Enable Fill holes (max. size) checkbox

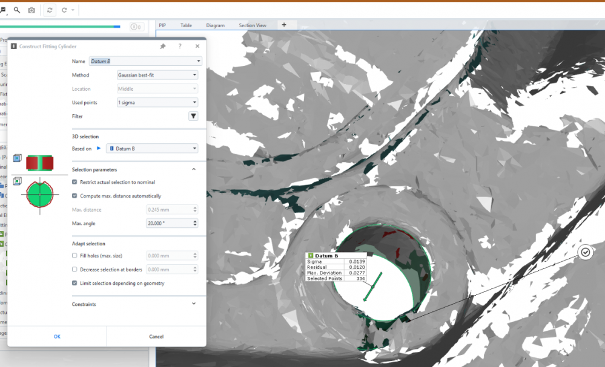point(74,255)
